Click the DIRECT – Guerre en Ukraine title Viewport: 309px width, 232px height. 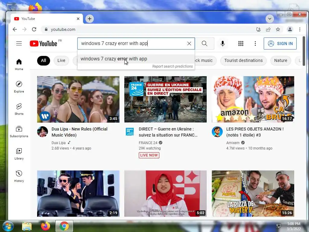[168, 132]
